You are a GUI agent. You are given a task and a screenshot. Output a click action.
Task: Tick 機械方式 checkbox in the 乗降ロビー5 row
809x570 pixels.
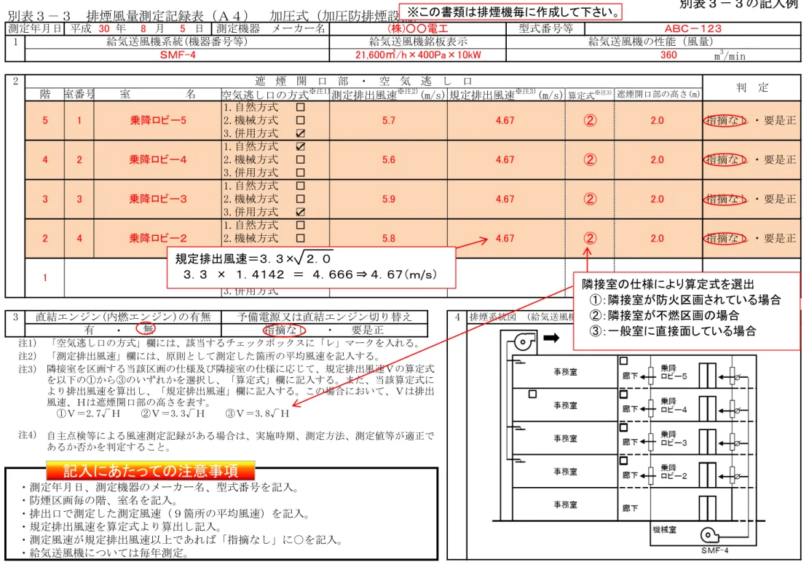pyautogui.click(x=300, y=120)
